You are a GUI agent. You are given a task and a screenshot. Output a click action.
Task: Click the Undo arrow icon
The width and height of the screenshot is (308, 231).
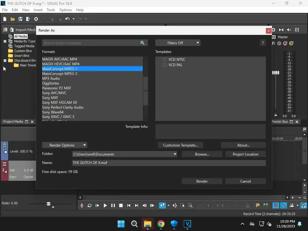[67, 19]
